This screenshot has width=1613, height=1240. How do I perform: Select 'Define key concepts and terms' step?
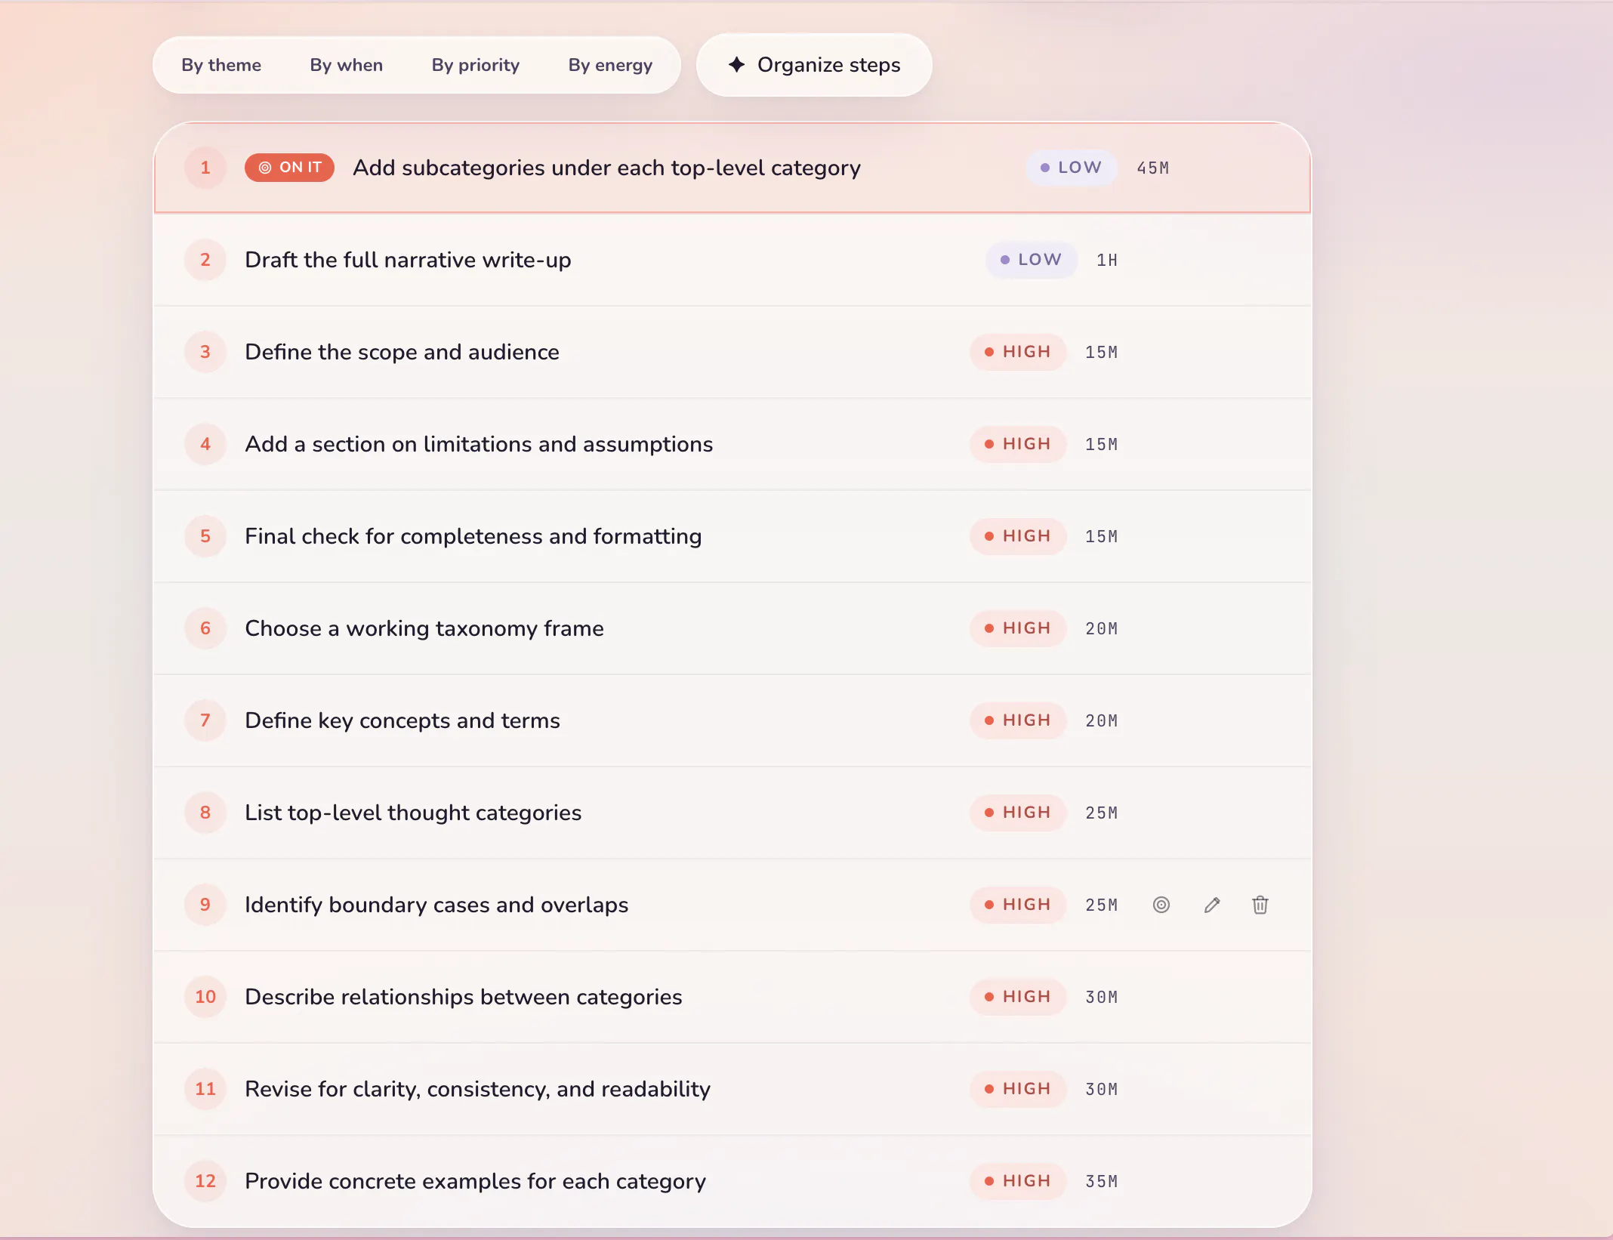click(x=402, y=720)
